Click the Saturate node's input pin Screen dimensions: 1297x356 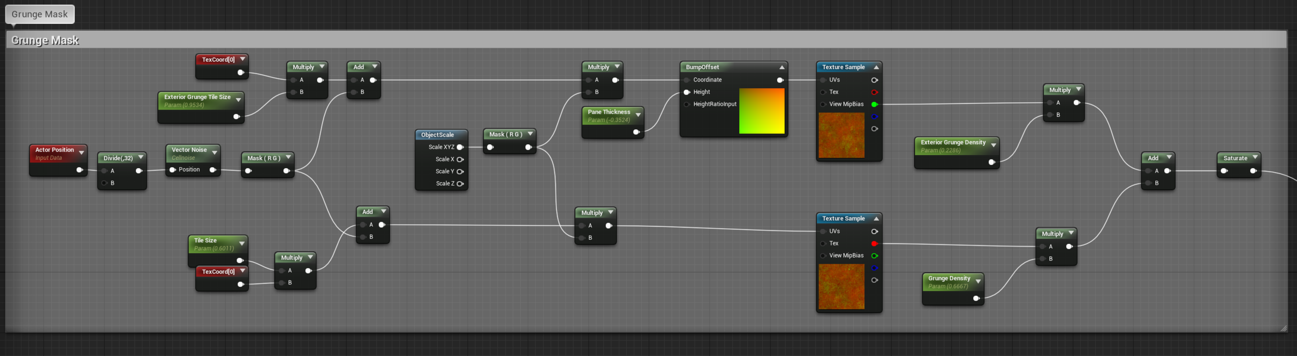tap(1224, 171)
